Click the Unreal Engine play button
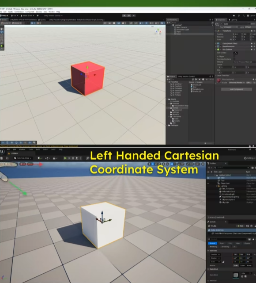Screen dimensions: 256x283 click(65, 158)
